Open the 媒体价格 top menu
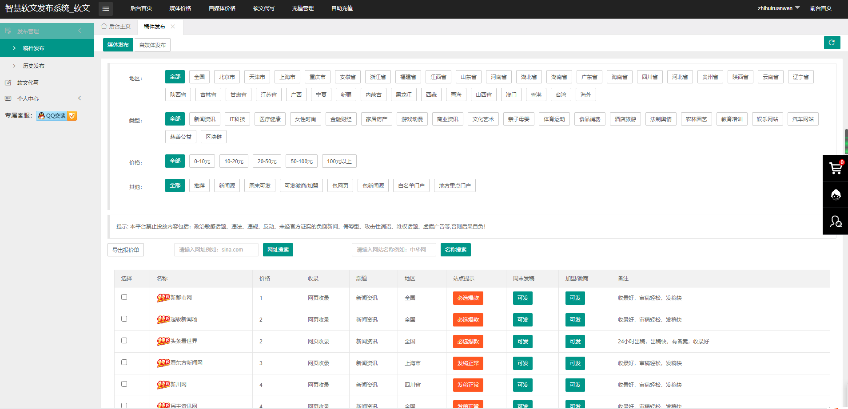The width and height of the screenshot is (848, 409). 180,8
